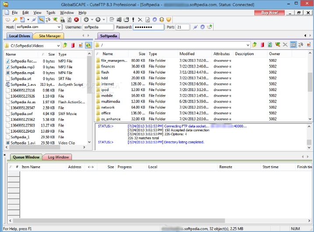The width and height of the screenshot is (314, 232).
Task: Click the blue globe icon in main toolbar
Action: [155, 20]
